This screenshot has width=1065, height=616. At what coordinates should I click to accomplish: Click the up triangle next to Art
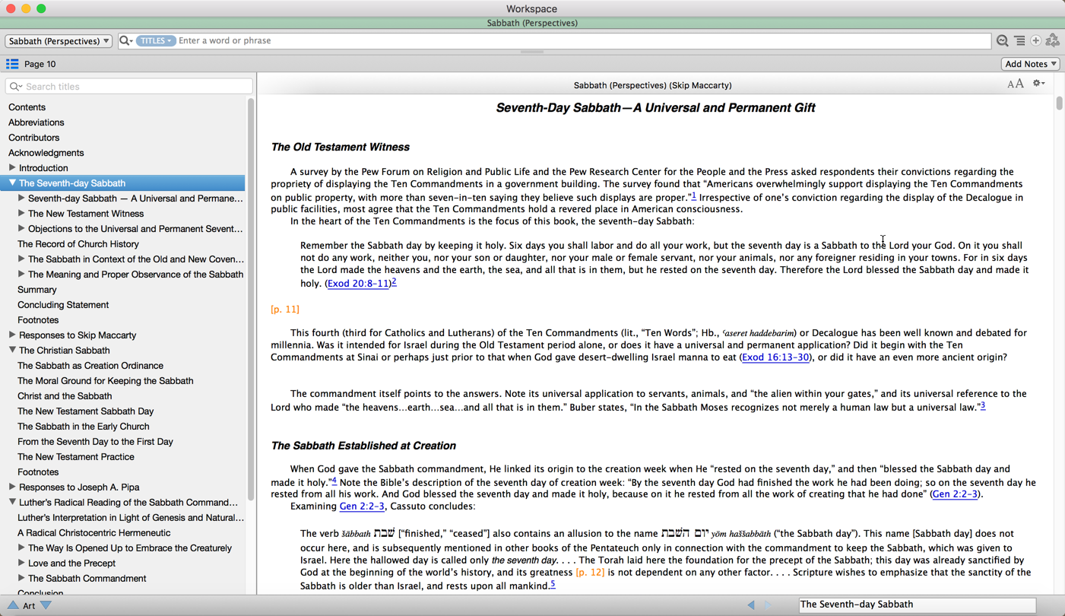12,605
